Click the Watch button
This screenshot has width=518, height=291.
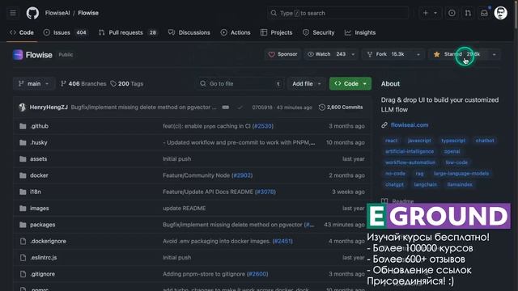point(326,54)
